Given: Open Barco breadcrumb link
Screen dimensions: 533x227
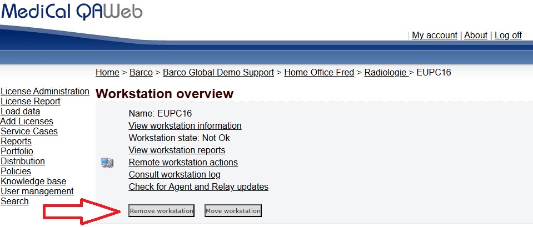Looking at the screenshot, I should tap(141, 72).
